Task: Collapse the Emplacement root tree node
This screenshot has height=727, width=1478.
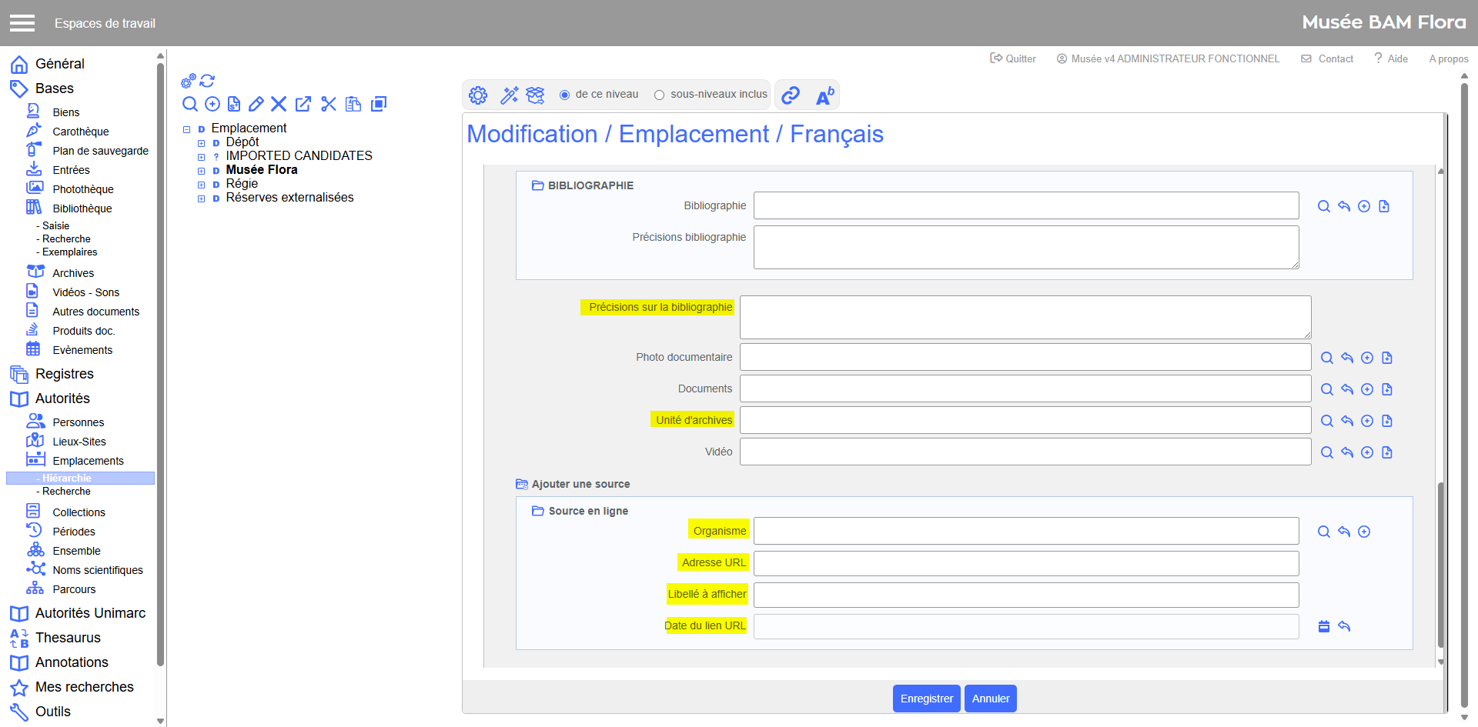Action: tap(187, 129)
